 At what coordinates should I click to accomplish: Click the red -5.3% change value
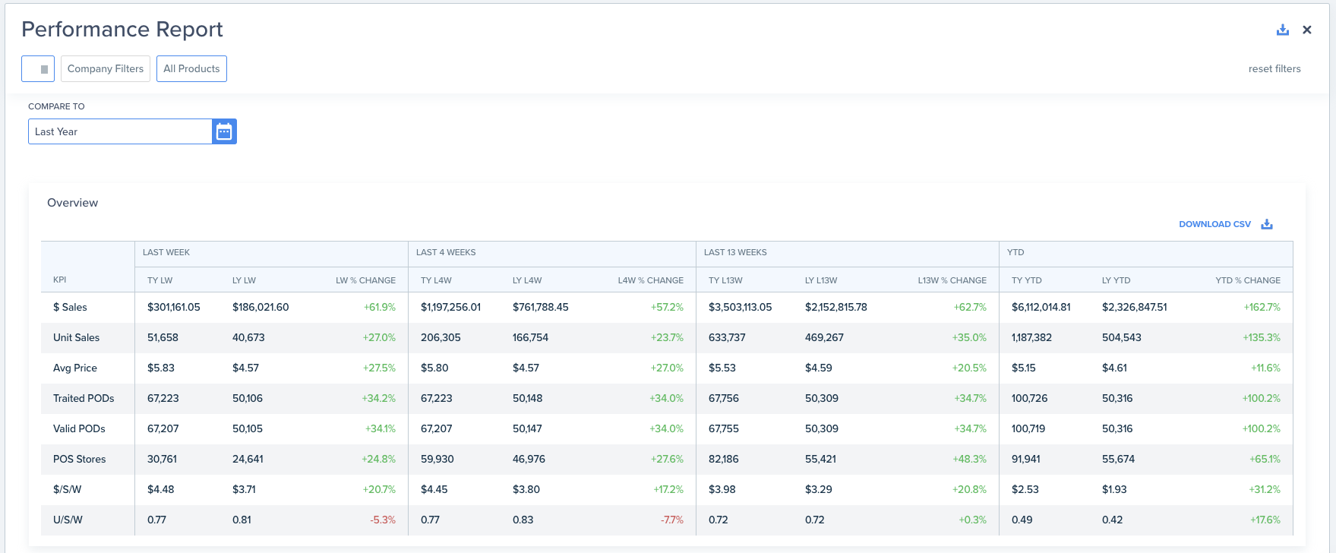(x=383, y=520)
